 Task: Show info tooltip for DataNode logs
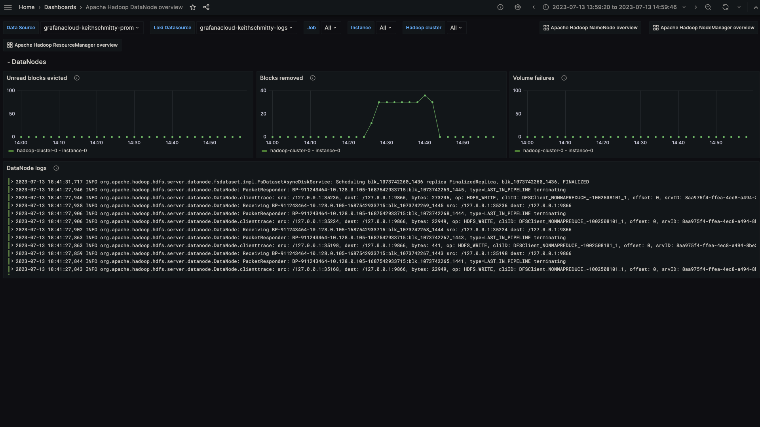point(56,168)
